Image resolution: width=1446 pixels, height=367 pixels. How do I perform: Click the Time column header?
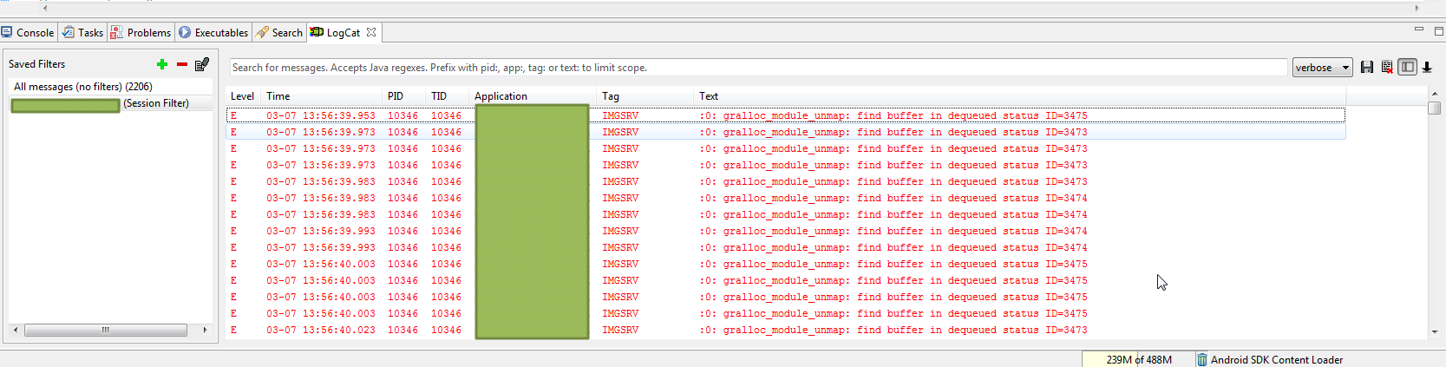pos(278,96)
